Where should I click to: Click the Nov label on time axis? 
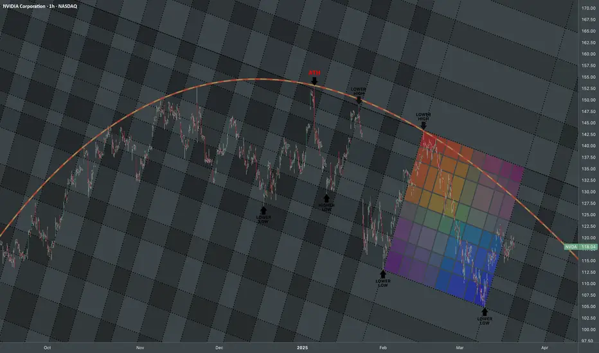click(x=140, y=348)
